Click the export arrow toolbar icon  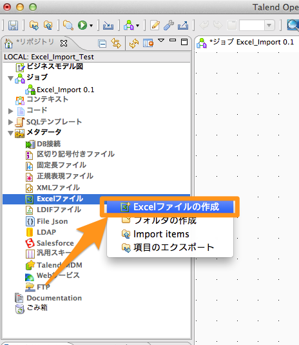pyautogui.click(x=183, y=25)
